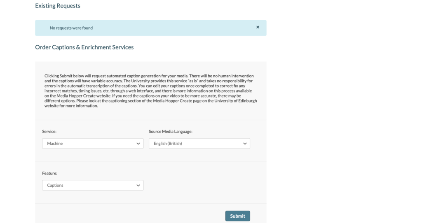Click the "Machine" value text

coord(55,144)
